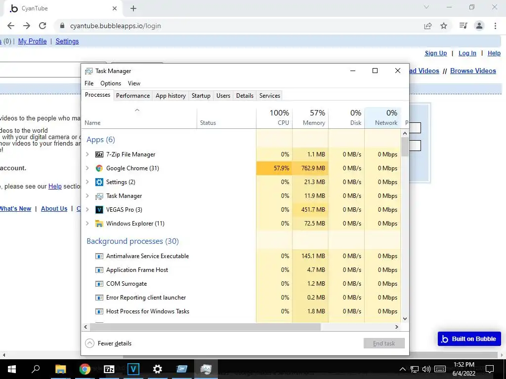Switch to VEGAS Pro on taskbar
This screenshot has width=506, height=379.
click(133, 369)
